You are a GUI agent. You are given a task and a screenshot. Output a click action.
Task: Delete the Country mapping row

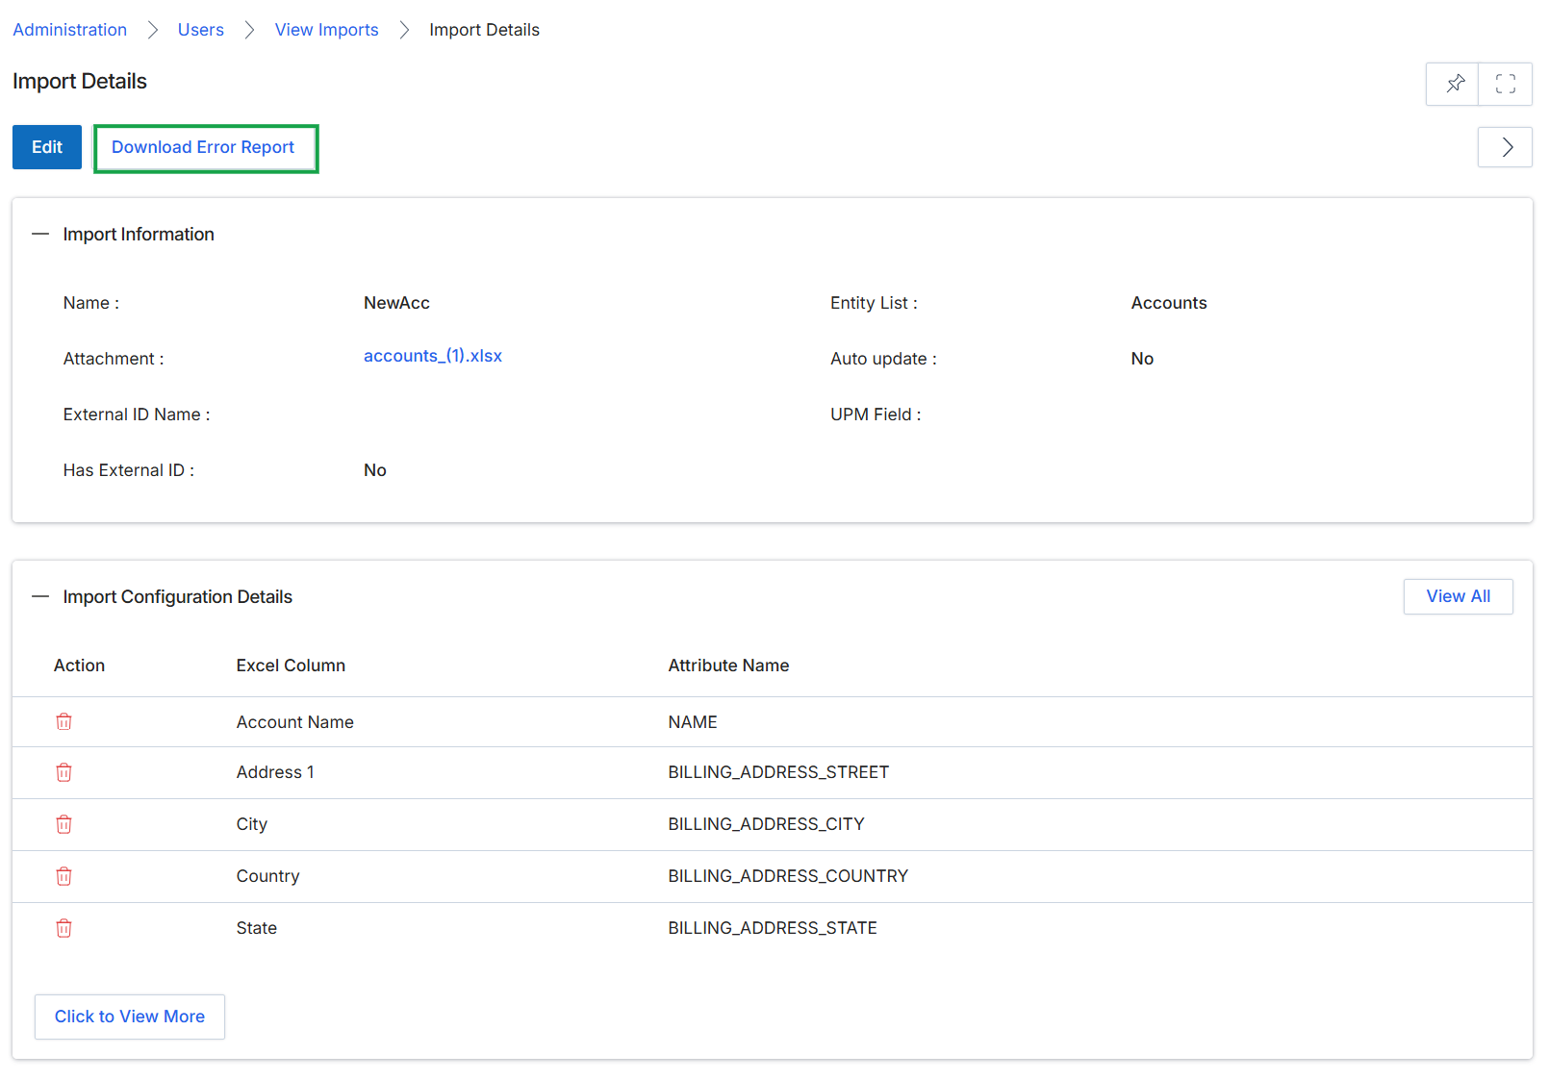tap(63, 876)
